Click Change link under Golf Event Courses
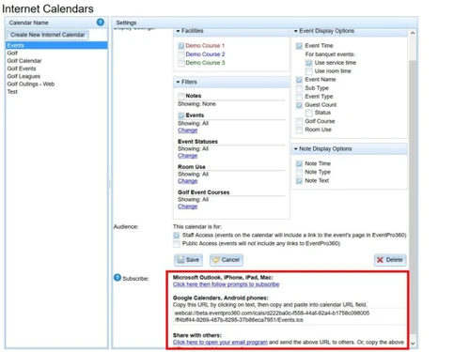470x352 pixels. 188,207
